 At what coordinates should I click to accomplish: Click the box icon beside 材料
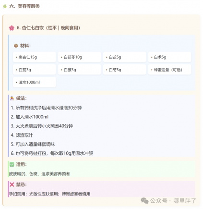click(x=16, y=46)
